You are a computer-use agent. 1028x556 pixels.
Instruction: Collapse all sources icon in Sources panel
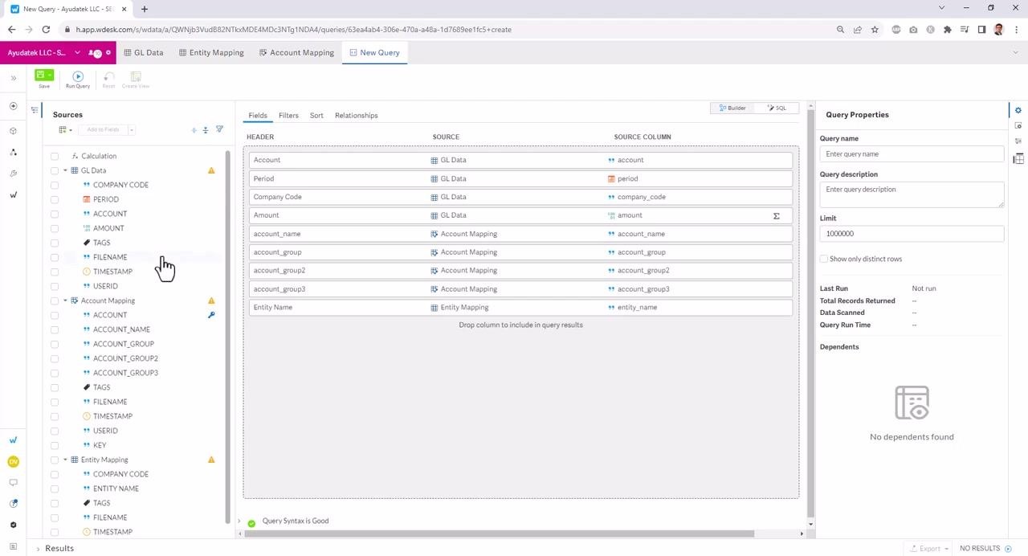206,129
